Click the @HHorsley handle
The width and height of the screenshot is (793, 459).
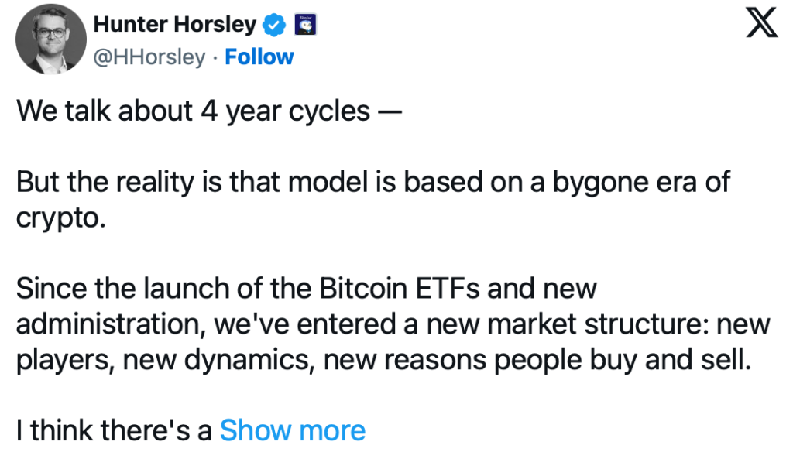tap(149, 57)
